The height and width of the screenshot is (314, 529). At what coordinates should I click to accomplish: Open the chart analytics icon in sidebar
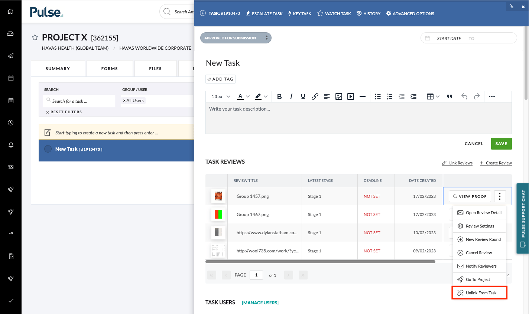[10, 234]
